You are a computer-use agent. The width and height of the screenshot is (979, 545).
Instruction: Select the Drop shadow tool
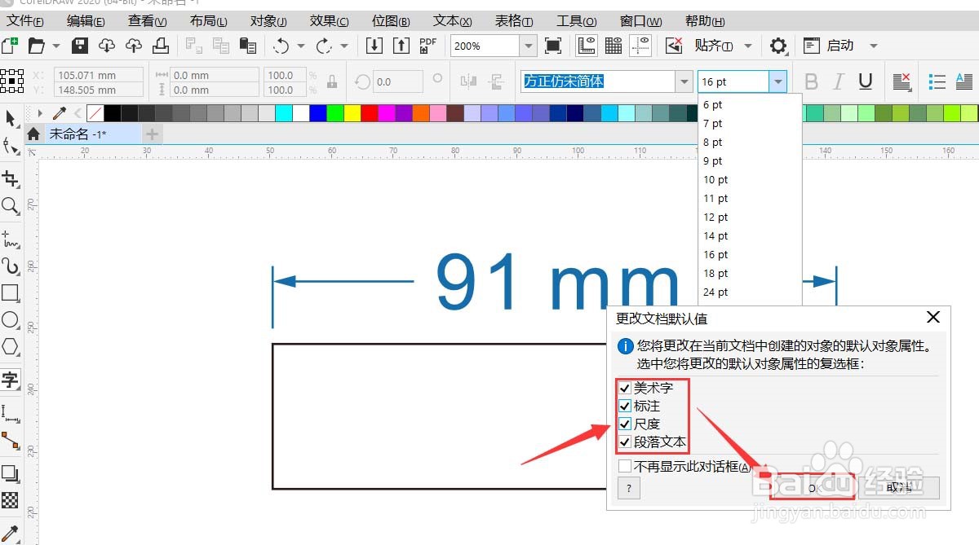pyautogui.click(x=11, y=473)
